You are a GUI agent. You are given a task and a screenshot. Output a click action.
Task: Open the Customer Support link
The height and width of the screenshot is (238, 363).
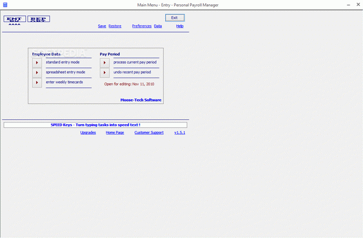[149, 133]
